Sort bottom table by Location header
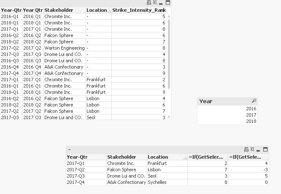Viewport: 281px width, 194px height. (167, 157)
